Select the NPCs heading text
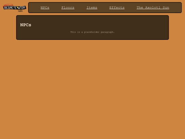Screen dimensions: 185x139 click(x=26, y=25)
